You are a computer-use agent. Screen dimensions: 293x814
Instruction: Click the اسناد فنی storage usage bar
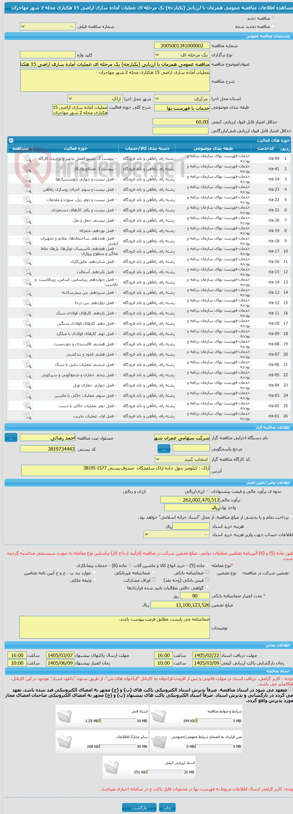coord(117,721)
